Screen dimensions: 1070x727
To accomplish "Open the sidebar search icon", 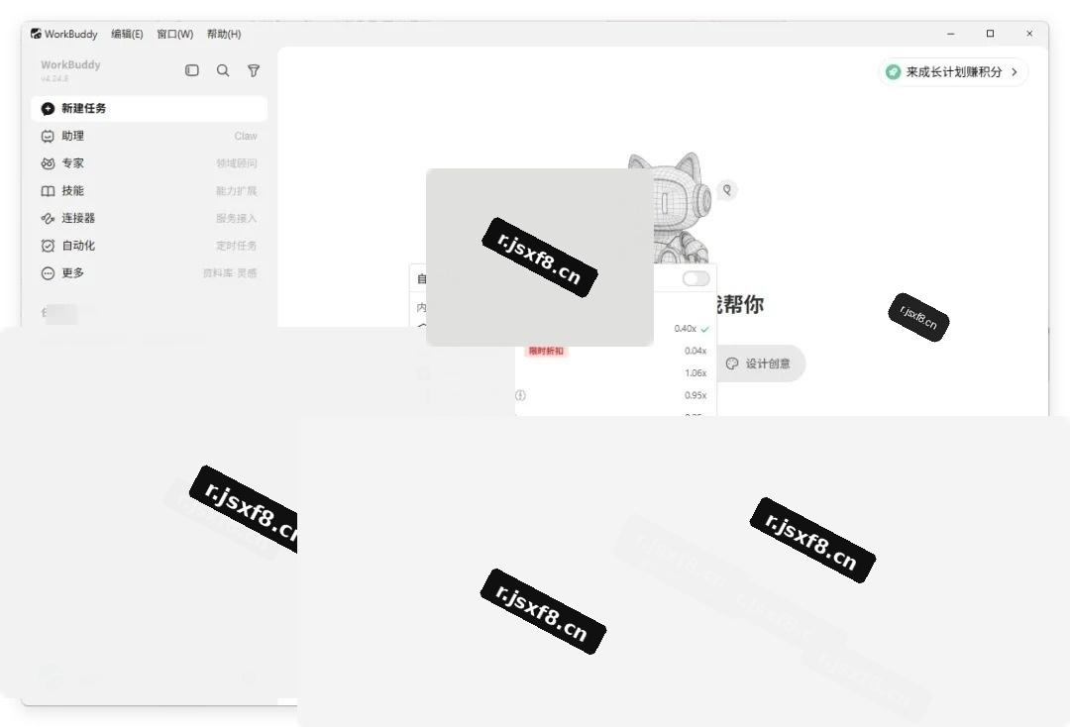I will coord(223,70).
